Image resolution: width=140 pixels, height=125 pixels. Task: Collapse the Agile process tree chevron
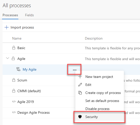pyautogui.click(x=8, y=58)
